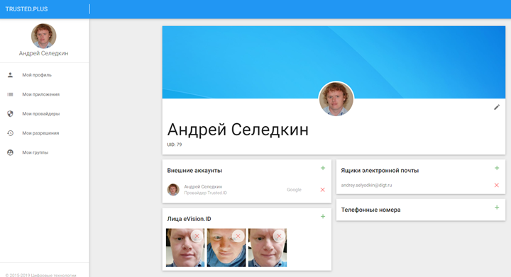This screenshot has height=277, width=511.
Task: Click the external account avatar thumbnail
Action: point(173,190)
